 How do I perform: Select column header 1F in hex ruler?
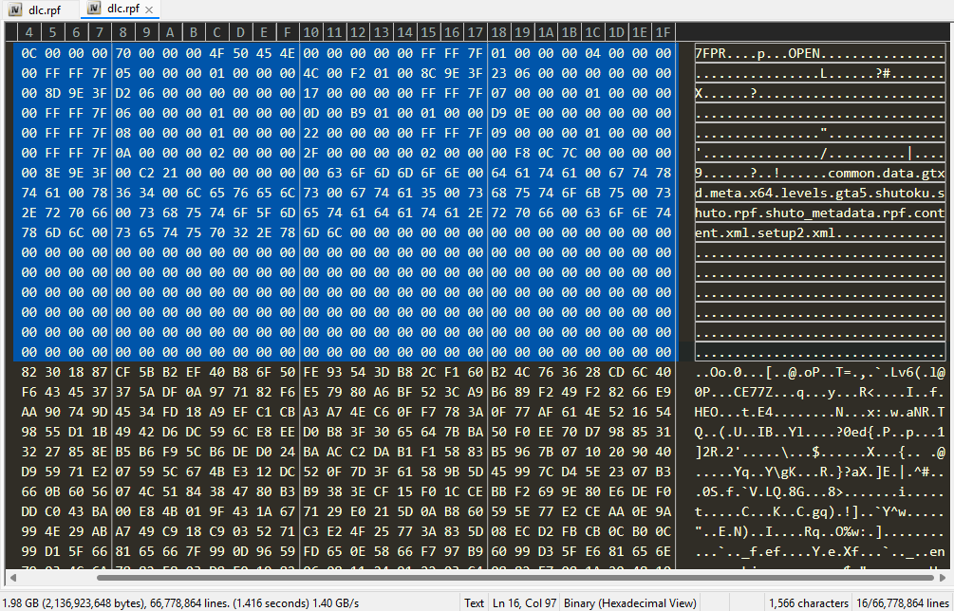pyautogui.click(x=664, y=33)
